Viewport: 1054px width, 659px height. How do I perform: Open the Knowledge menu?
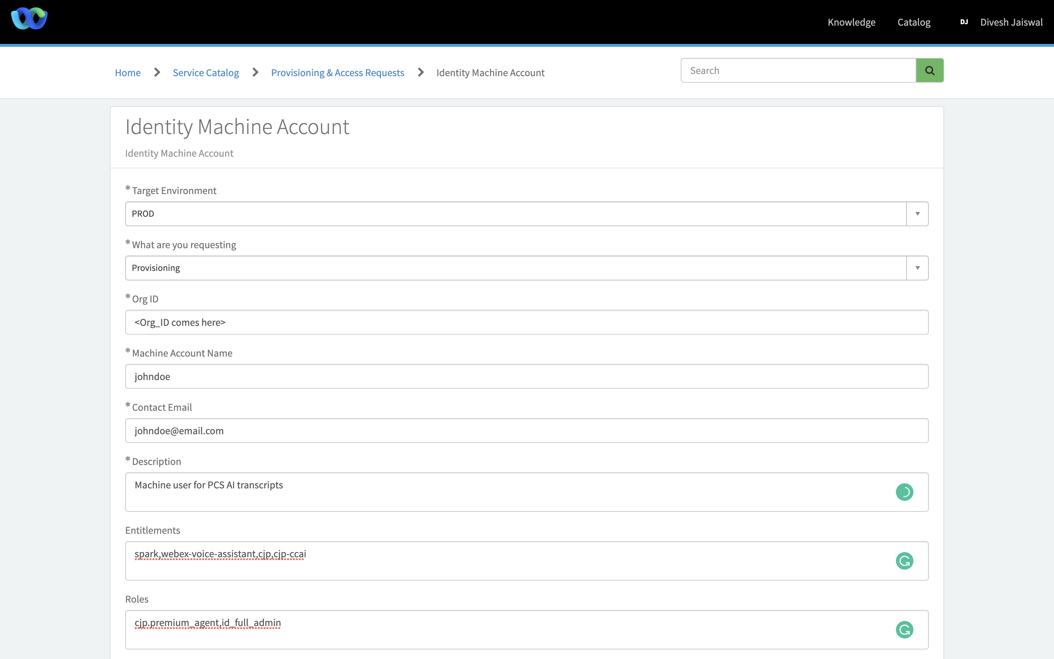pyautogui.click(x=851, y=22)
